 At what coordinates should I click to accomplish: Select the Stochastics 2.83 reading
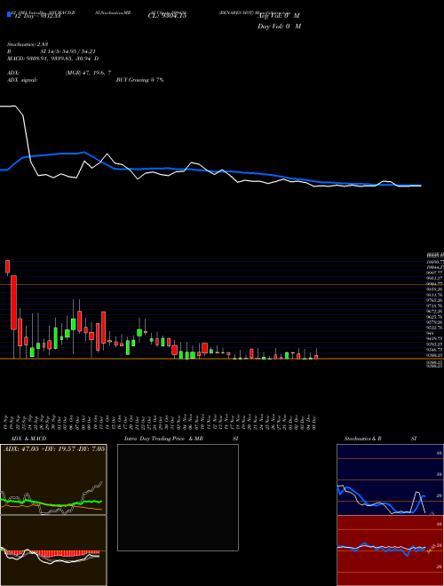click(x=28, y=44)
